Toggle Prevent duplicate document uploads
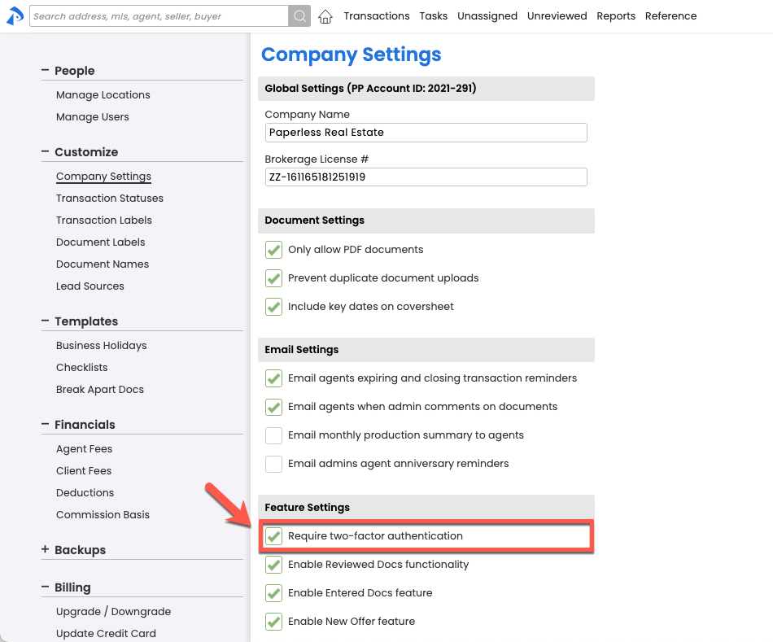Screen dimensions: 773x642 (x=274, y=278)
